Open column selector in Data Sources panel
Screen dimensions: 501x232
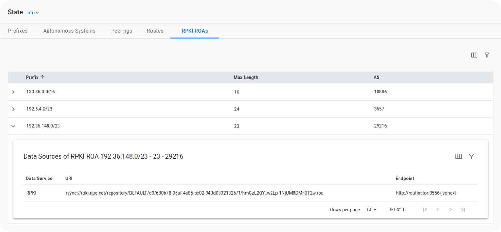click(458, 156)
